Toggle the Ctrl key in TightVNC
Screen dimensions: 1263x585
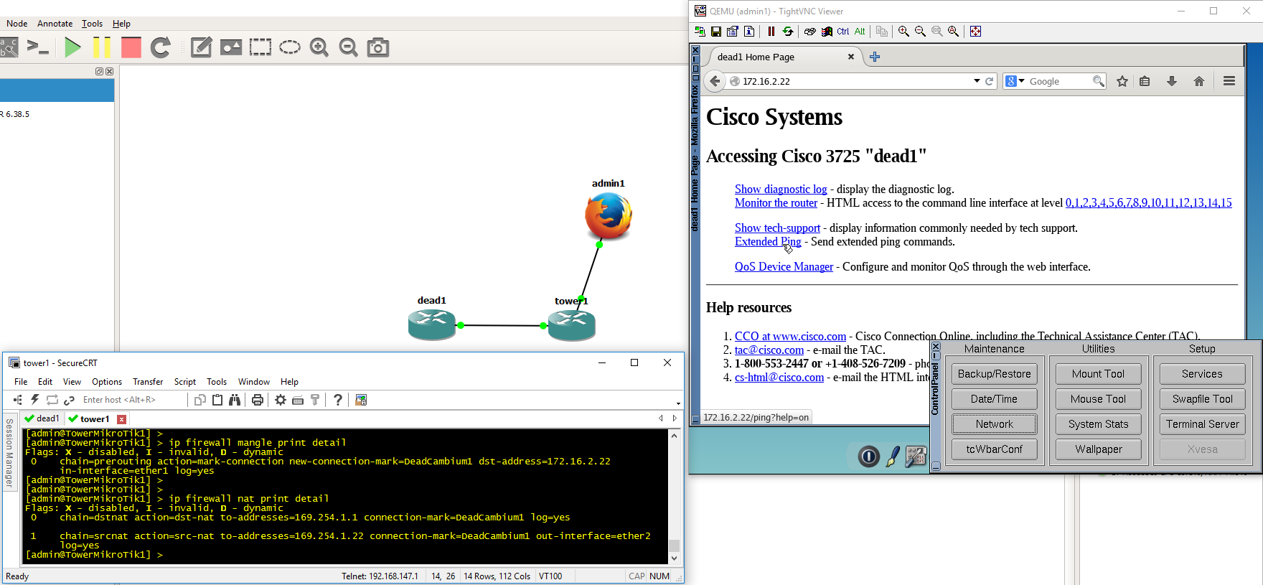coord(843,31)
